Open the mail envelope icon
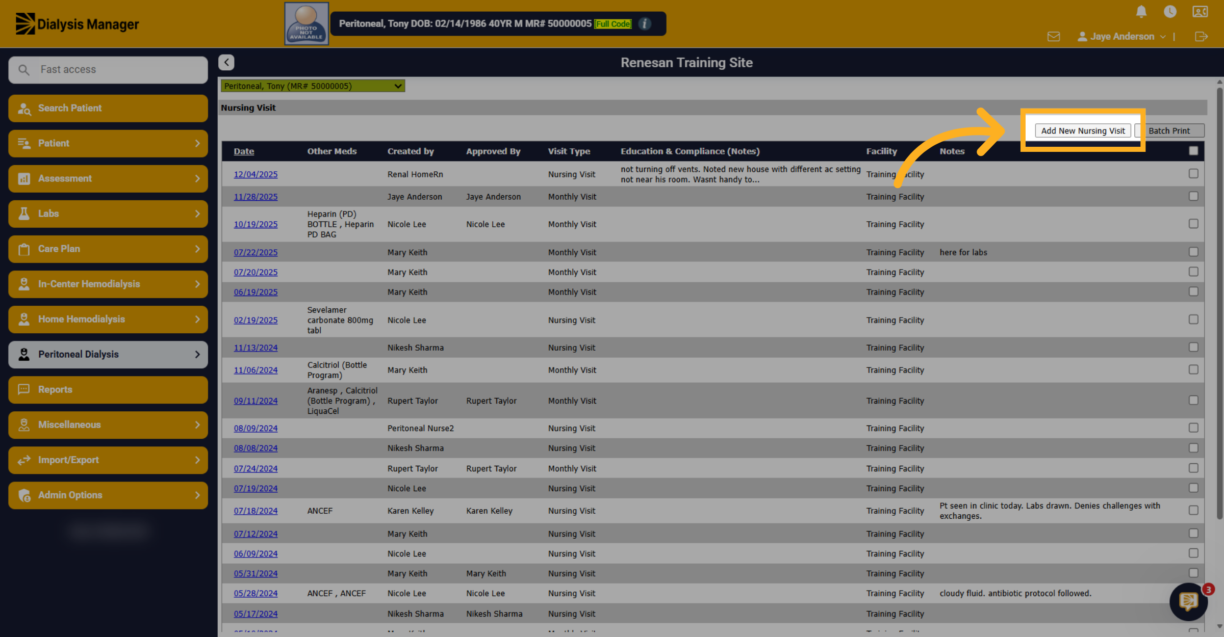 pyautogui.click(x=1054, y=37)
